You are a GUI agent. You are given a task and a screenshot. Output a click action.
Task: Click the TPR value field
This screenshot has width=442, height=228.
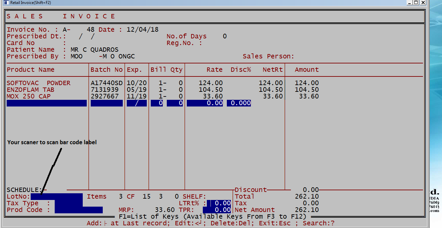[217, 210]
